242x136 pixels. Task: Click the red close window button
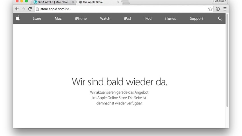17,1
